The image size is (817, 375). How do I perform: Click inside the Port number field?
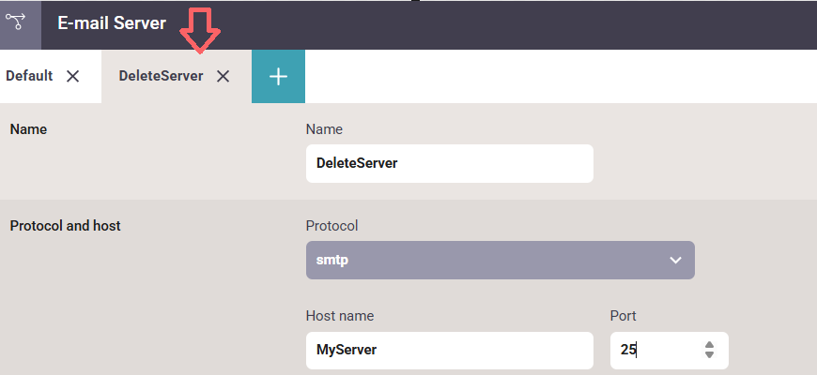[653, 350]
